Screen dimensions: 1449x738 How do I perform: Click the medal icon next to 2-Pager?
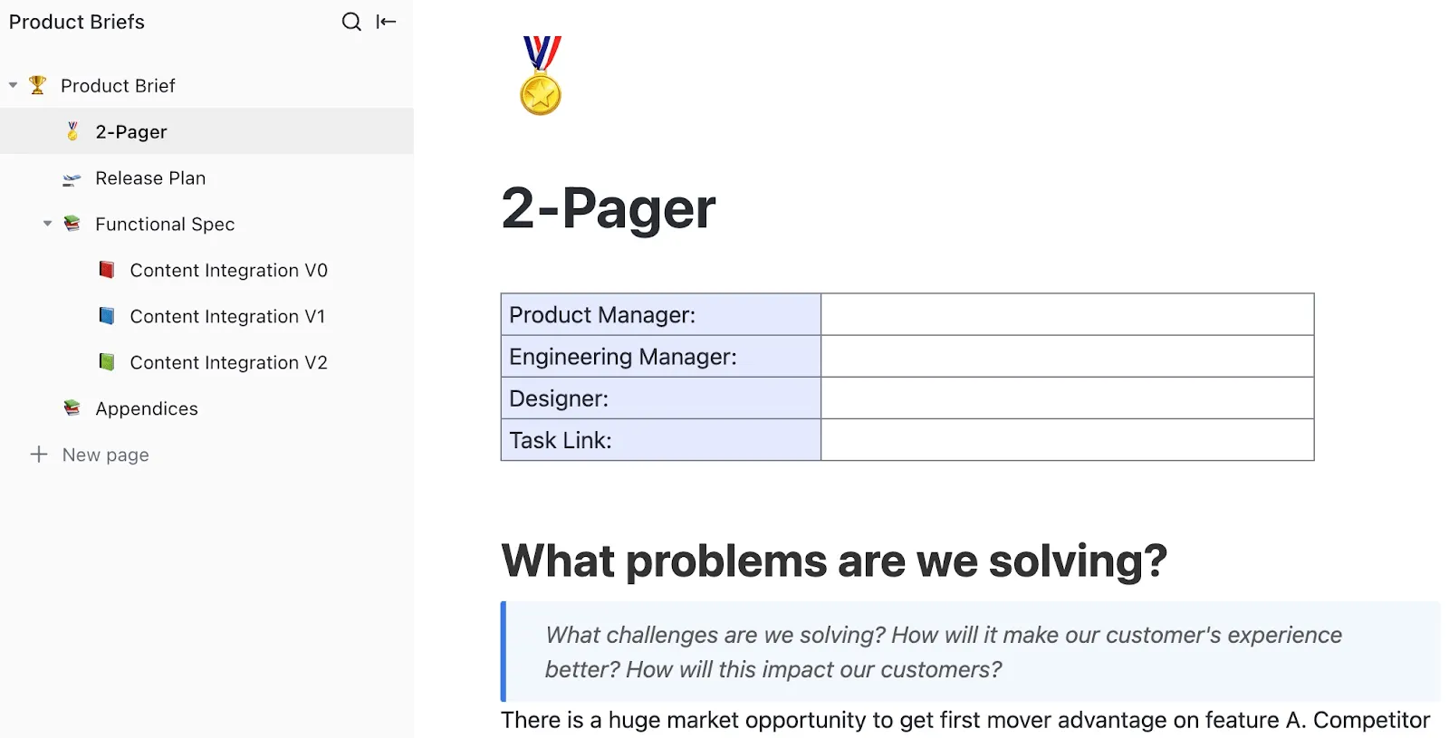click(72, 131)
